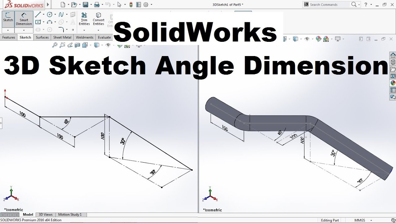Viewport: 396px width, 223px height.
Task: Click the Select cursor tool
Action: click(x=119, y=5)
